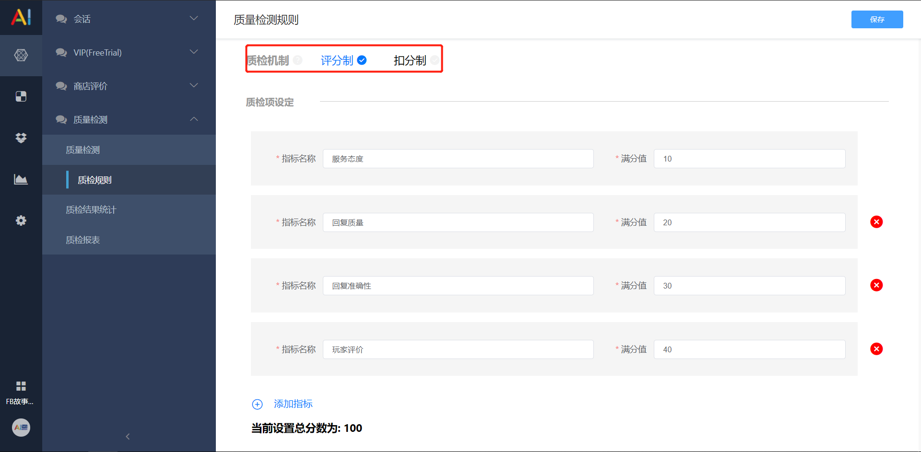Expand the VIP(FreeTrial) menu section
This screenshot has height=452, width=921.
[x=129, y=52]
